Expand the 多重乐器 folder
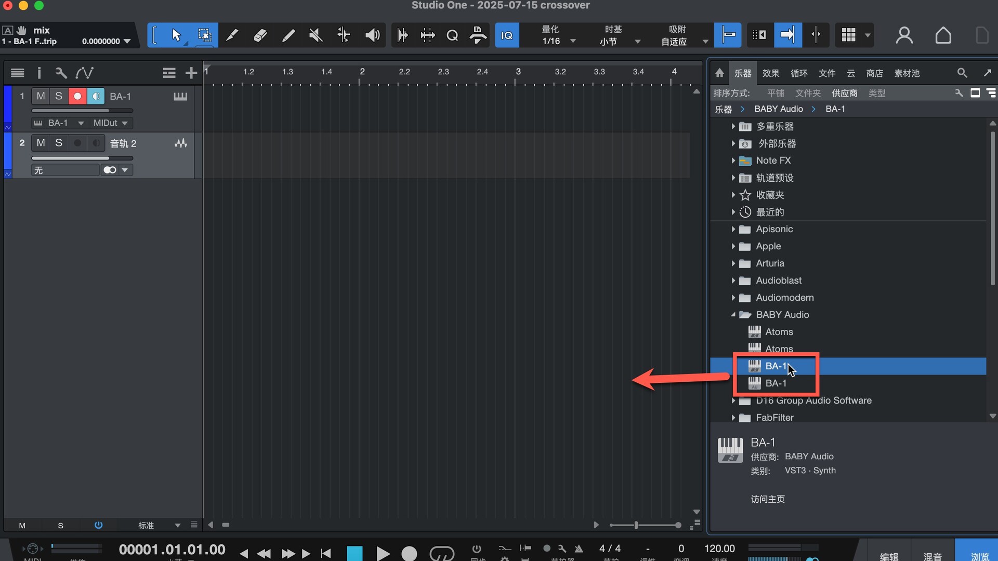The image size is (998, 561). [733, 127]
